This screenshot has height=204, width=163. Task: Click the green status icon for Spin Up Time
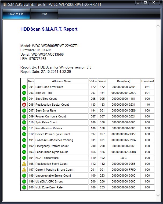pos(24,93)
